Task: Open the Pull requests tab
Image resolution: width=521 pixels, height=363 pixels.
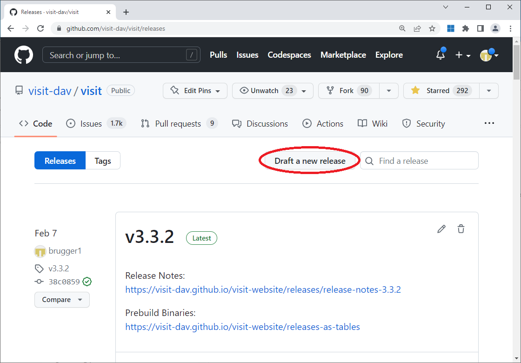Action: coord(179,124)
